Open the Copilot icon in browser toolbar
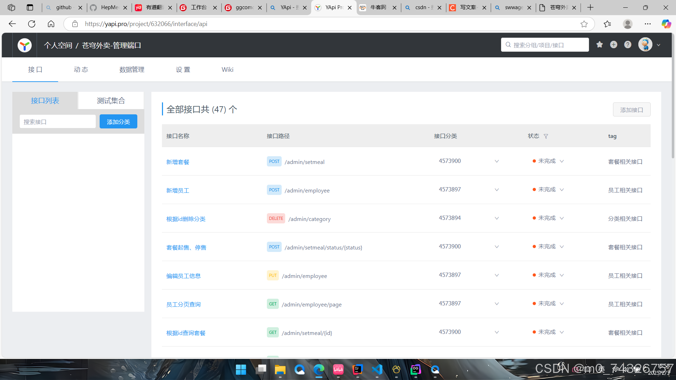 coord(666,24)
